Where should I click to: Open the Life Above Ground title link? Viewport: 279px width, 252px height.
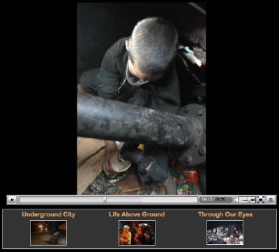tap(137, 214)
